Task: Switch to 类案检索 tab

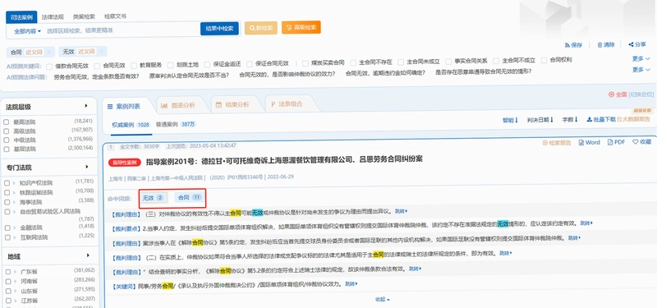Action: pos(84,16)
